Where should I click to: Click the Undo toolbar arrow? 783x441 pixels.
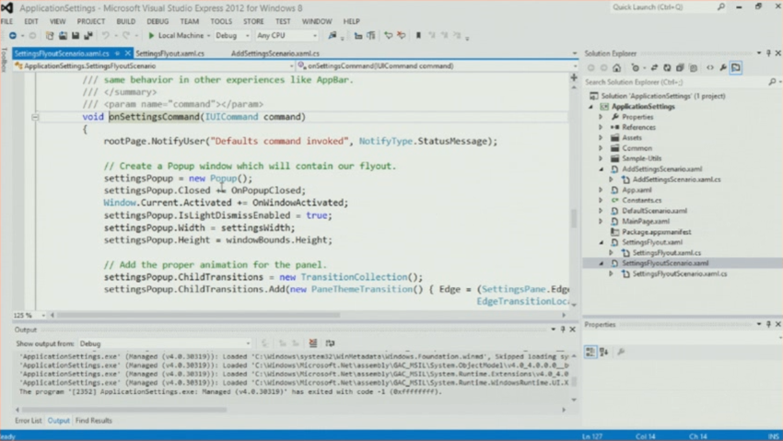tap(105, 35)
